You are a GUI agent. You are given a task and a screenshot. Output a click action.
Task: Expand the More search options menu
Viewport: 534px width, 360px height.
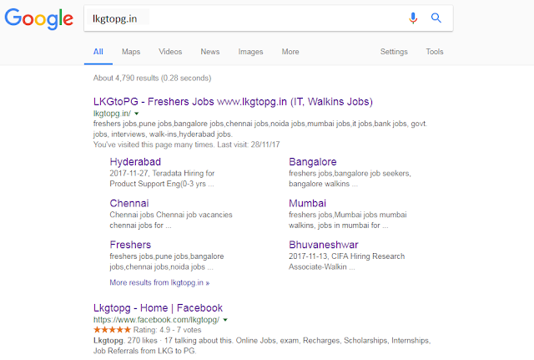pyautogui.click(x=290, y=52)
